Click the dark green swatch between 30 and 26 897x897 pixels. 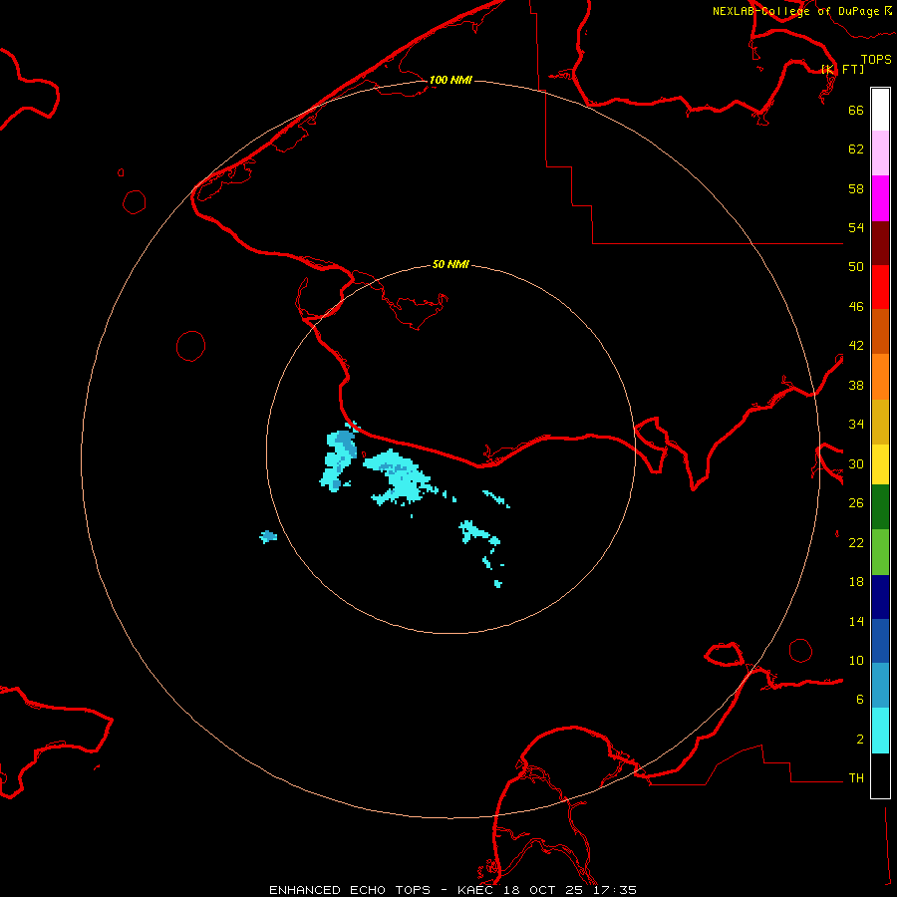pyautogui.click(x=880, y=507)
